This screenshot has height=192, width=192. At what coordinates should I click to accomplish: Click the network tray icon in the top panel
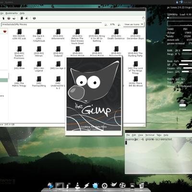(181, 2)
